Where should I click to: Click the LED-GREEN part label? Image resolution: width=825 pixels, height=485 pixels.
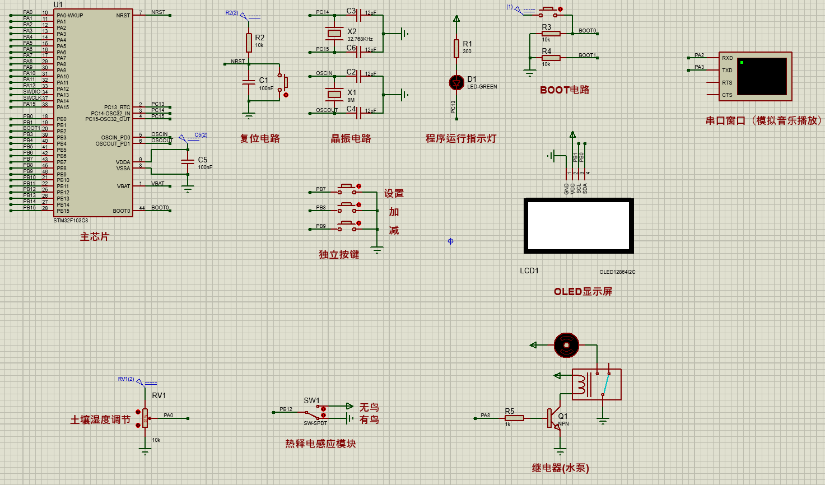point(482,87)
